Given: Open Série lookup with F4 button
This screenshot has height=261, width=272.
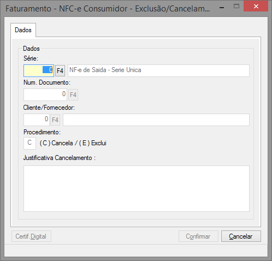Looking at the screenshot, I should (60, 70).
